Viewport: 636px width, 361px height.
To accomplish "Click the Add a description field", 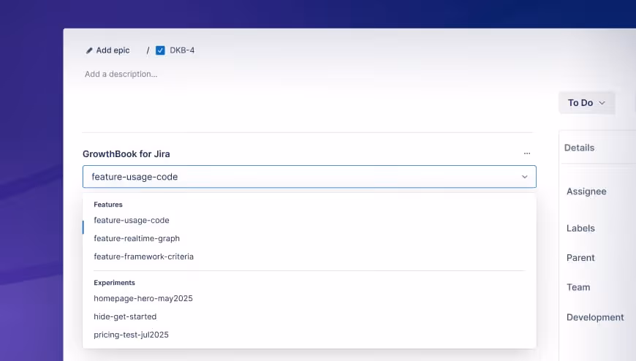I will [121, 75].
